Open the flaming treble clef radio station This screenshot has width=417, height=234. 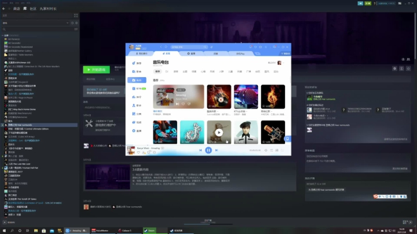click(x=273, y=97)
